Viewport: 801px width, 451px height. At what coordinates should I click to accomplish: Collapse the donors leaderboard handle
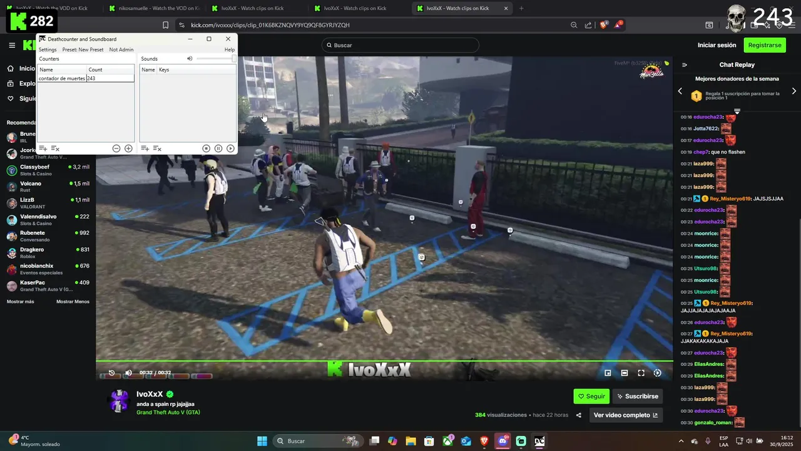[737, 111]
